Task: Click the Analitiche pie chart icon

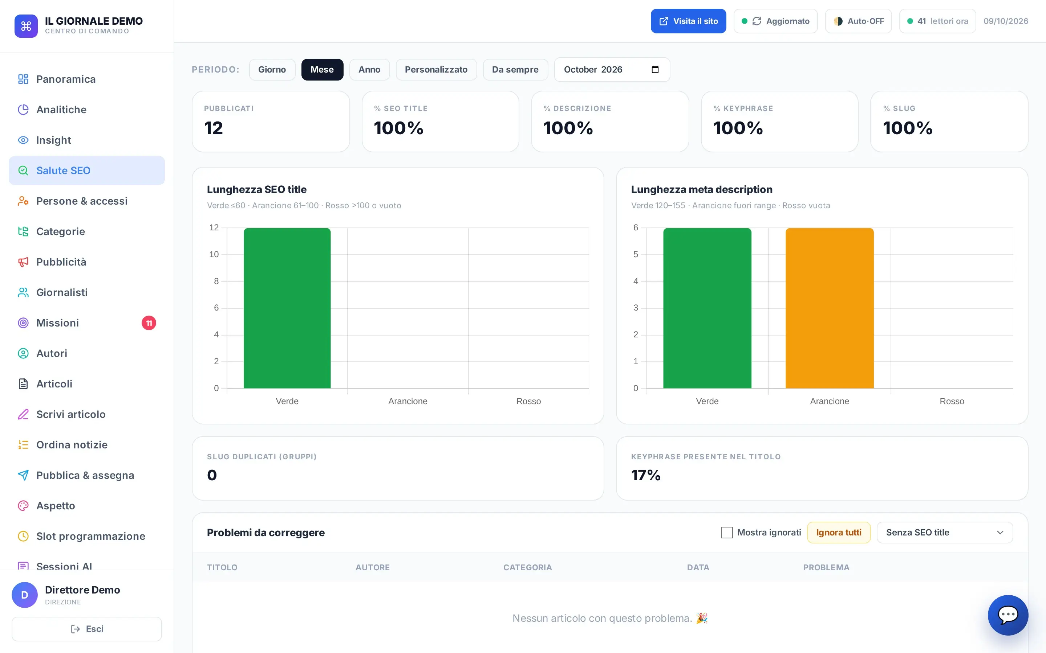Action: tap(23, 110)
